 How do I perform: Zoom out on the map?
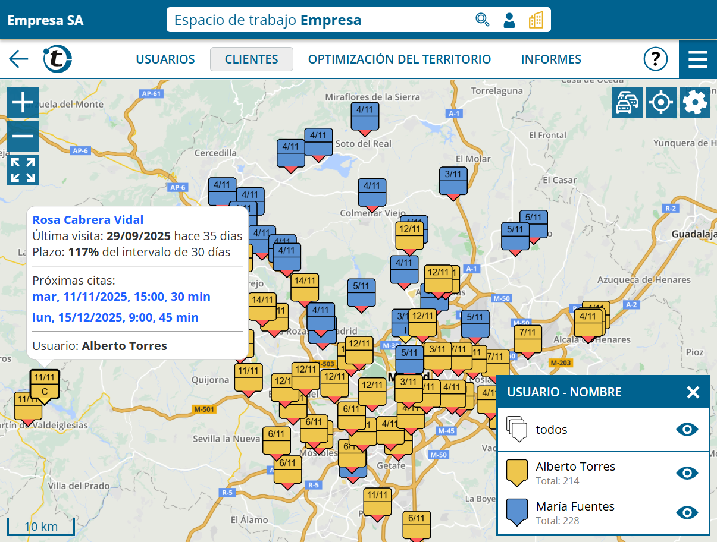click(x=23, y=136)
